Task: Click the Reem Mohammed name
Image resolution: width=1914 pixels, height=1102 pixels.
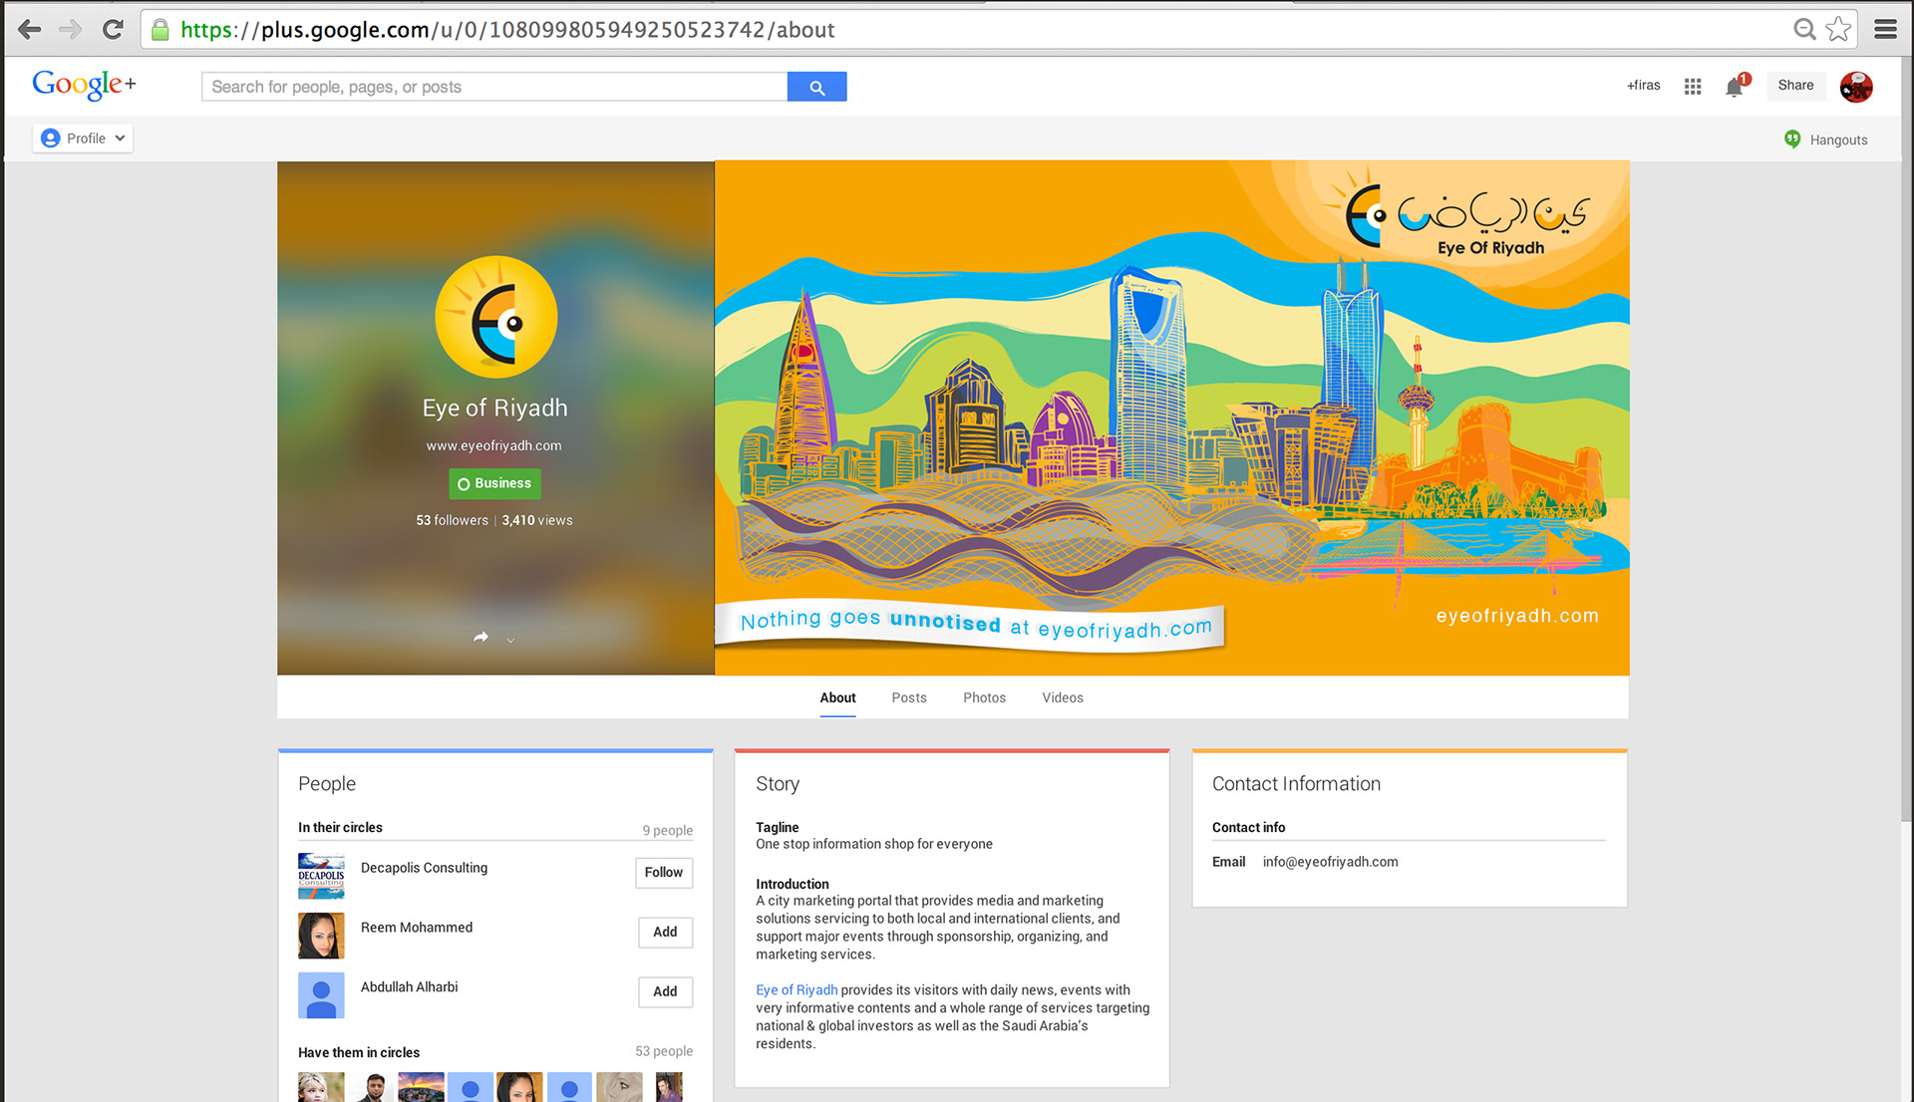Action: [417, 928]
